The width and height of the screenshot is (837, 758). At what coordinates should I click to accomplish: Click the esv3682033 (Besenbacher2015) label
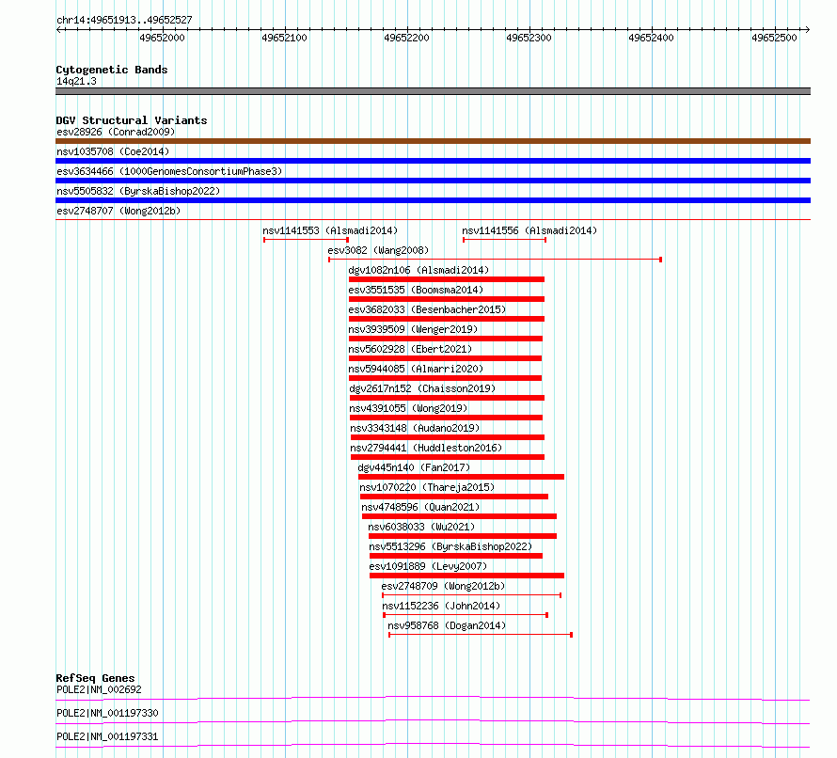click(x=427, y=309)
